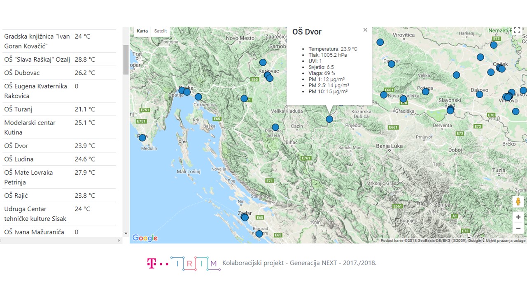The image size is (527, 296).
Task: Switch to Karta map view
Action: (x=142, y=31)
